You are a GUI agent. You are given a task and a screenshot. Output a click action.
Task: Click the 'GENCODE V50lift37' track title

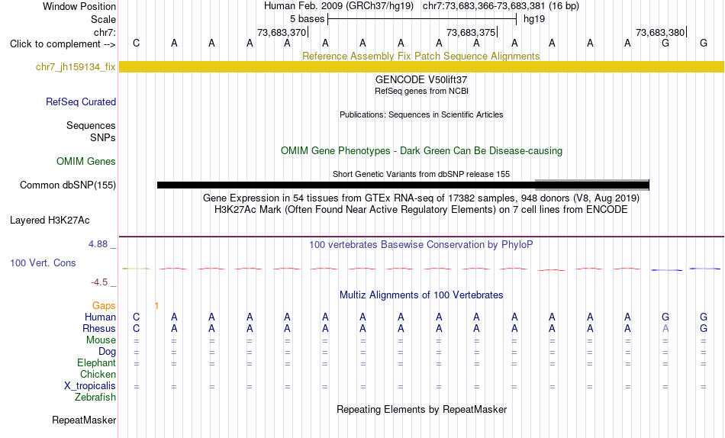[421, 79]
